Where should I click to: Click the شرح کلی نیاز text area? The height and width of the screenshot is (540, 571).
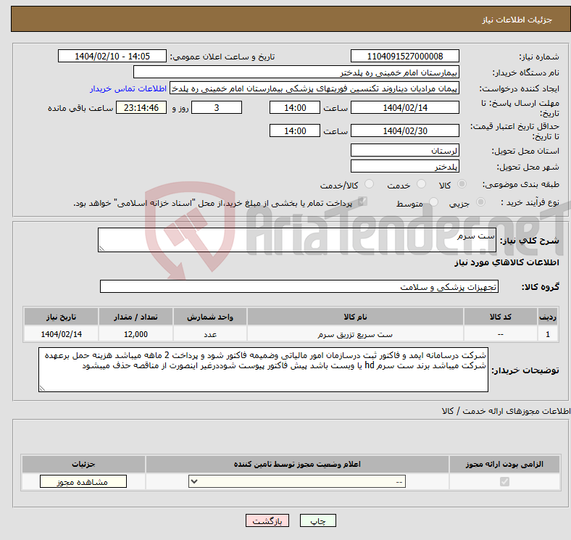pos(287,241)
